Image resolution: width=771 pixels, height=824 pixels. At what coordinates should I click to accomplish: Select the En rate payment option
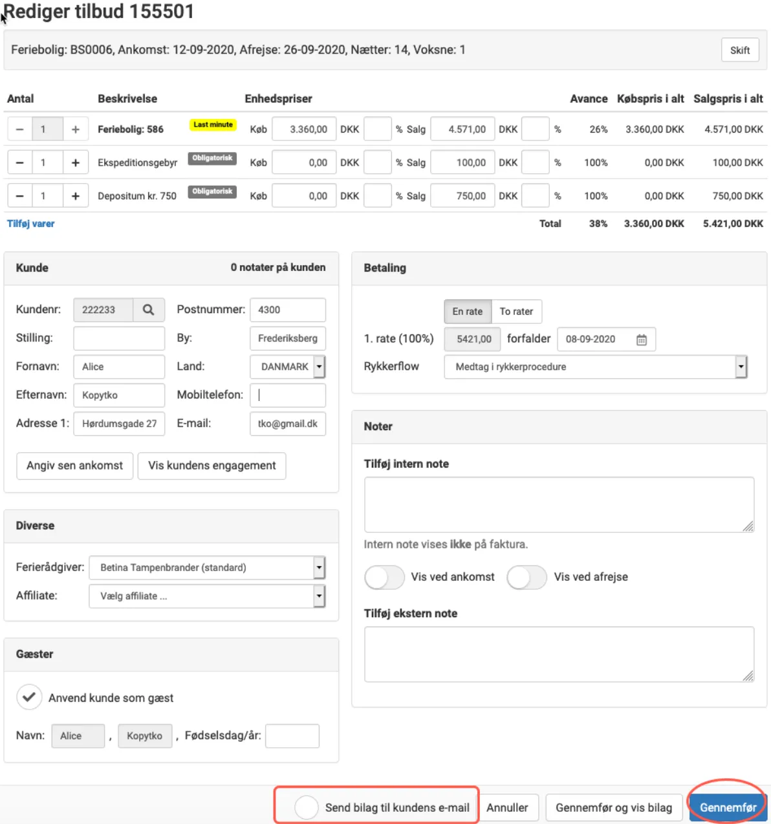point(467,312)
